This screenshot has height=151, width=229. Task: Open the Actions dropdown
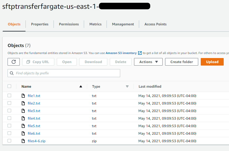[x=148, y=62]
